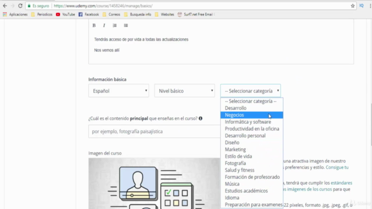372x209 pixels.
Task: Open the 'estándares' link
Action: 341,183
